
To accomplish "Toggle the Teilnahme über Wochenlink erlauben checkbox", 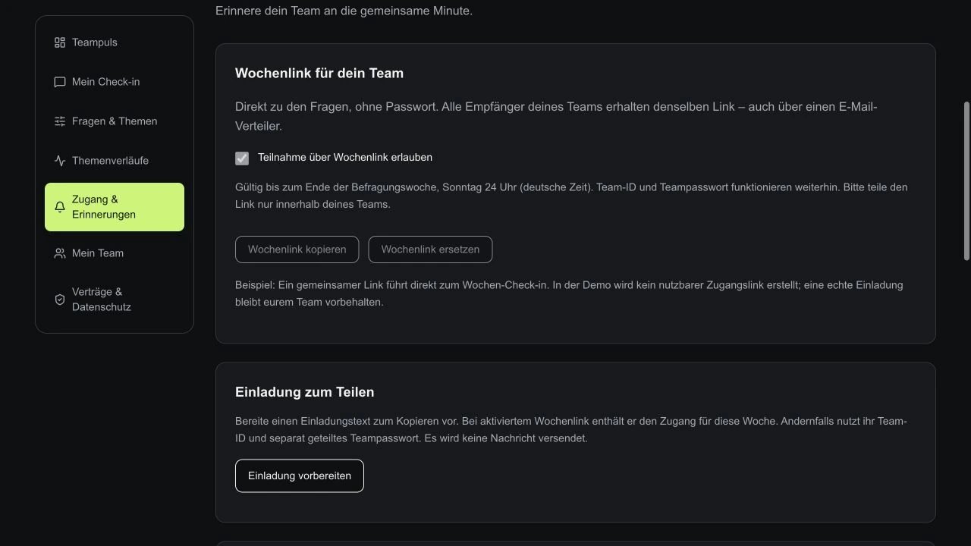I will click(x=242, y=158).
